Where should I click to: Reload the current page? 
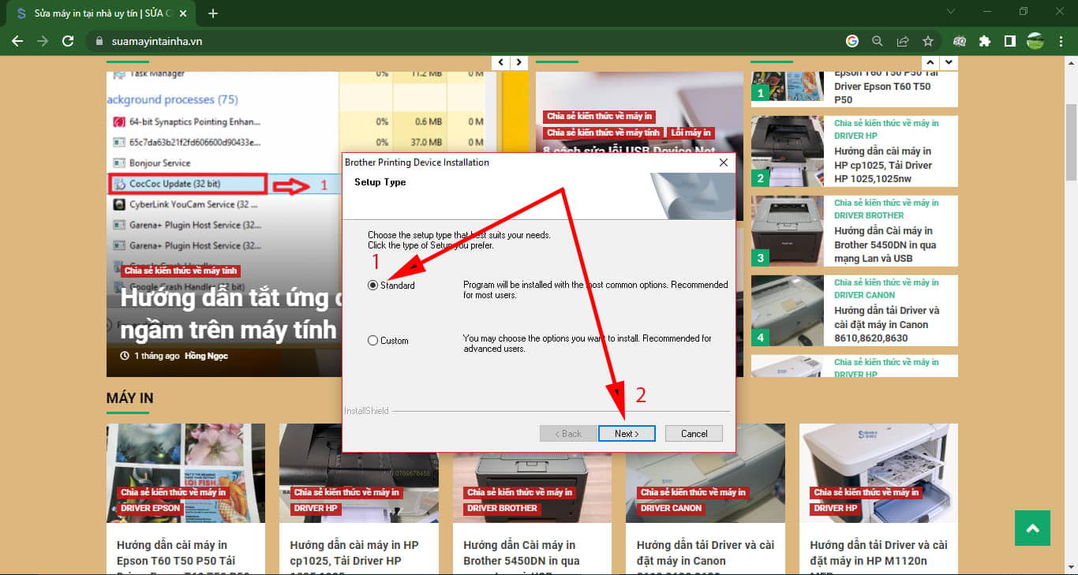pos(68,41)
